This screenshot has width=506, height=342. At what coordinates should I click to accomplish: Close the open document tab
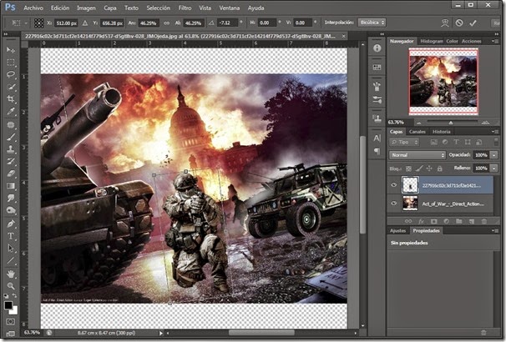click(x=343, y=36)
